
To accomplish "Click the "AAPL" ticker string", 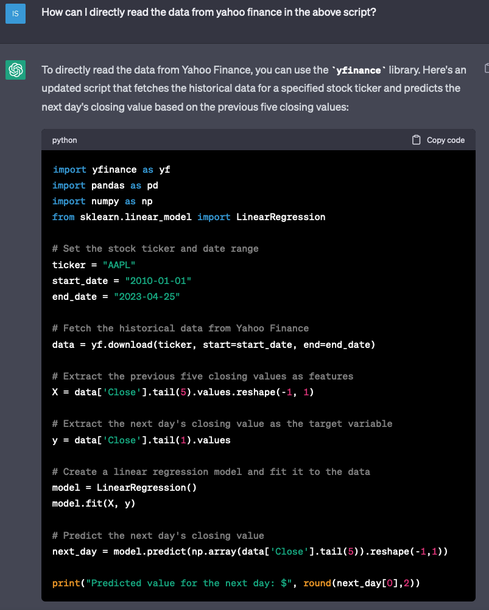I will click(x=119, y=265).
